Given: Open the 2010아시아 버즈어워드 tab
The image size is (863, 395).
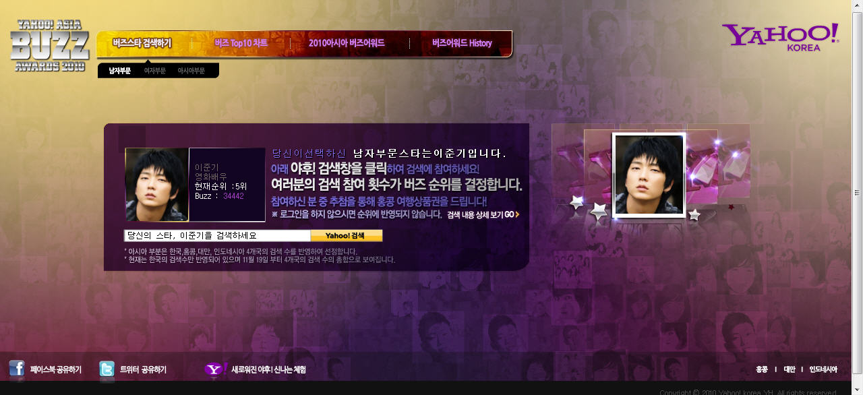Looking at the screenshot, I should 347,43.
